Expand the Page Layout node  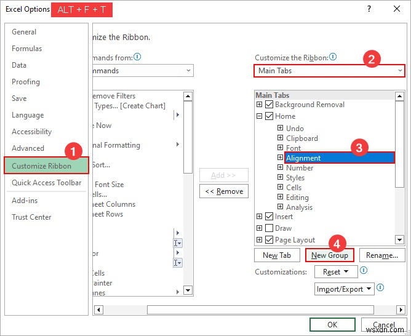point(259,239)
